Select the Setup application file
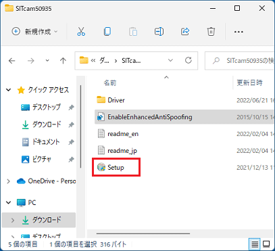Screen dimensions: 275x251 116,168
